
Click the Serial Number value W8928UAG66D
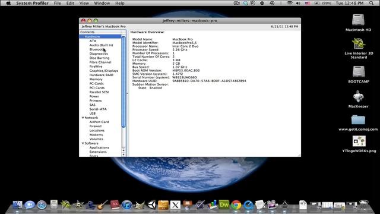185,77
